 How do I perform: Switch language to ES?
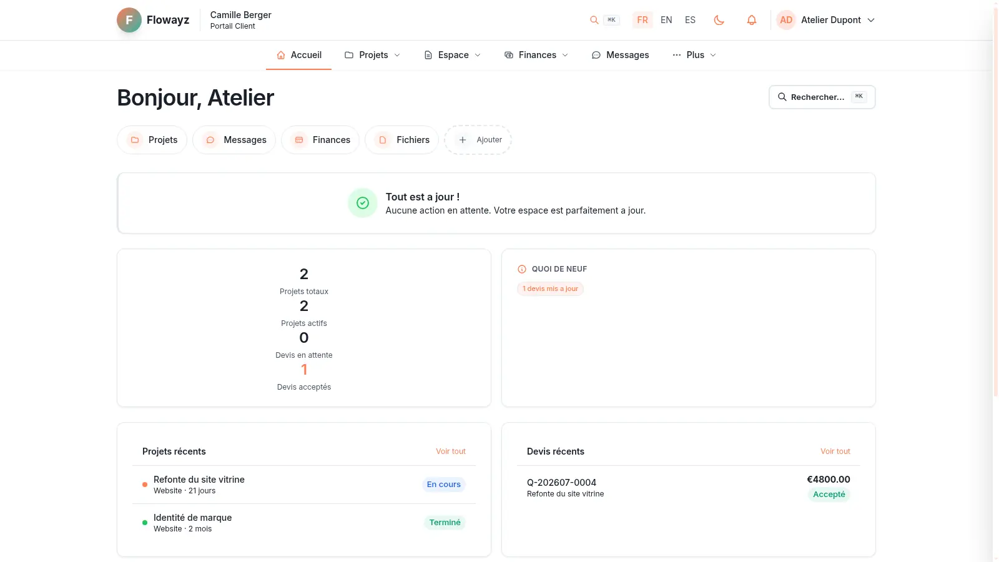[690, 20]
